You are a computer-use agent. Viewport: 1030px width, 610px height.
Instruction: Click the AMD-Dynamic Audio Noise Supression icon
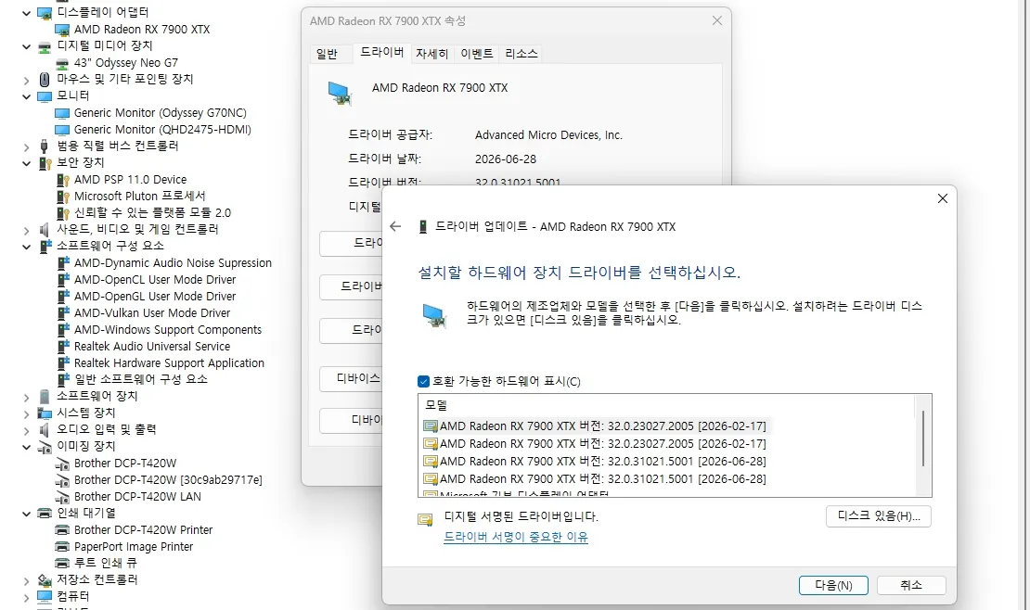point(63,262)
